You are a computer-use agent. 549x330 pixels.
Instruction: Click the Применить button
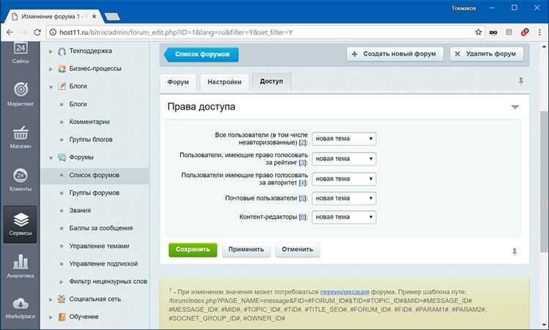(246, 250)
